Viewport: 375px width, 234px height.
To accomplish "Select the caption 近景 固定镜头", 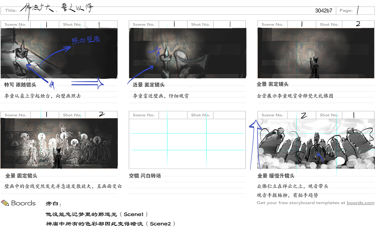I will click(149, 85).
